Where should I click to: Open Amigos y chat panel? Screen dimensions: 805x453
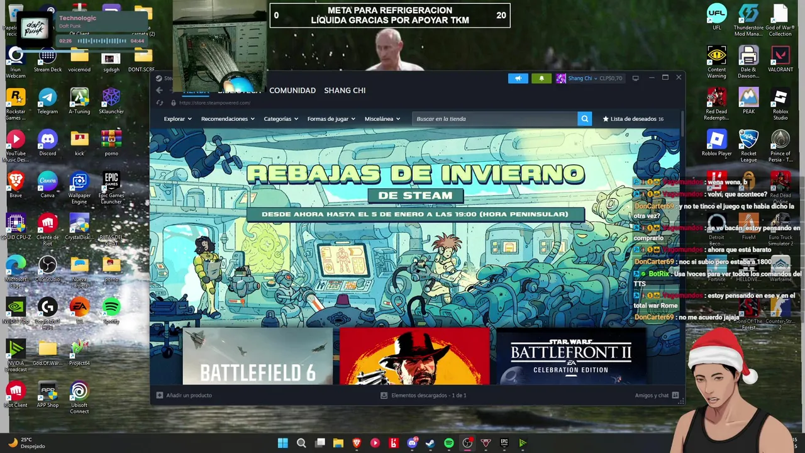(x=657, y=395)
